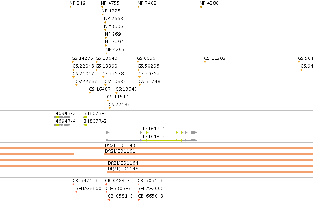The image size is (313, 202).
Task: Select the 4694R-2 gene label
Action: point(65,113)
